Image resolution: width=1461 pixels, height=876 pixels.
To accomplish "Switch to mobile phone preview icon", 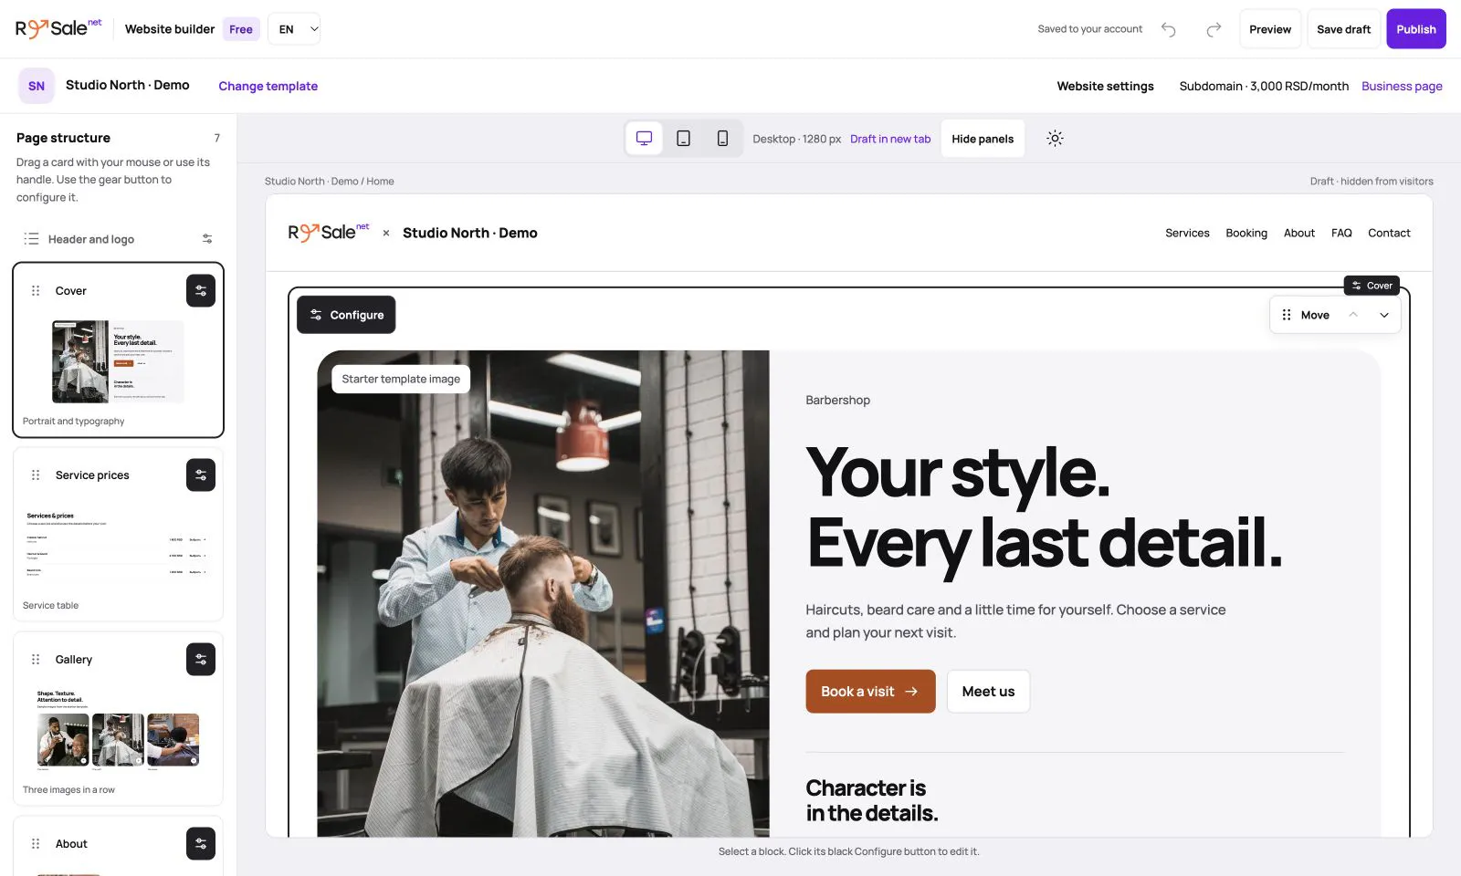I will [722, 139].
